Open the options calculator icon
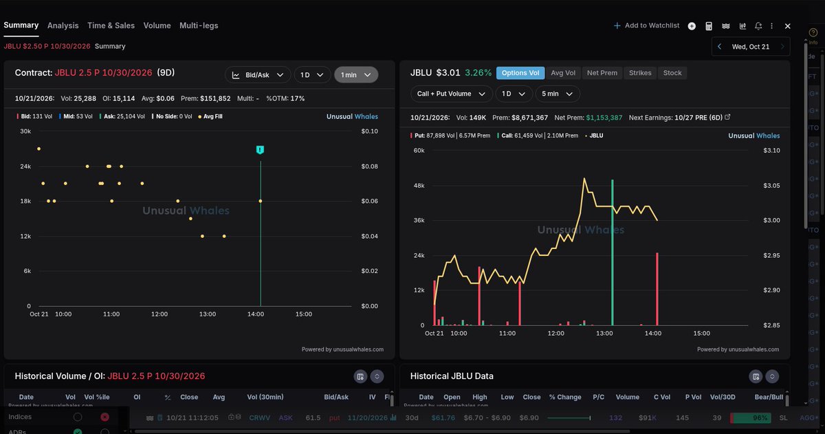This screenshot has height=434, width=825. [709, 26]
